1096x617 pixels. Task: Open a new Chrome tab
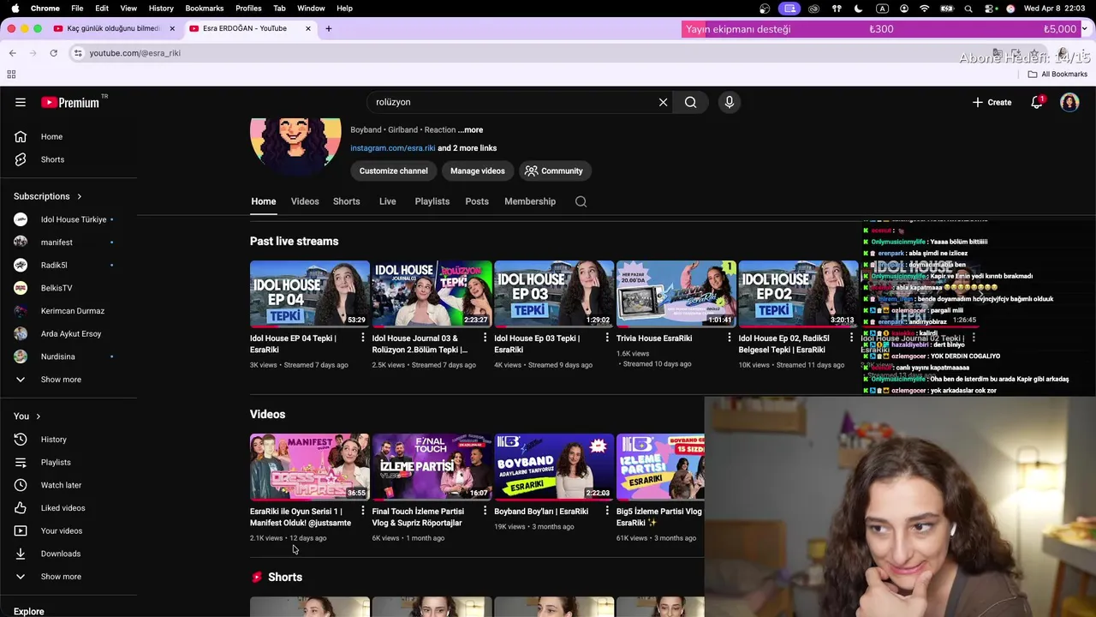coord(328,28)
